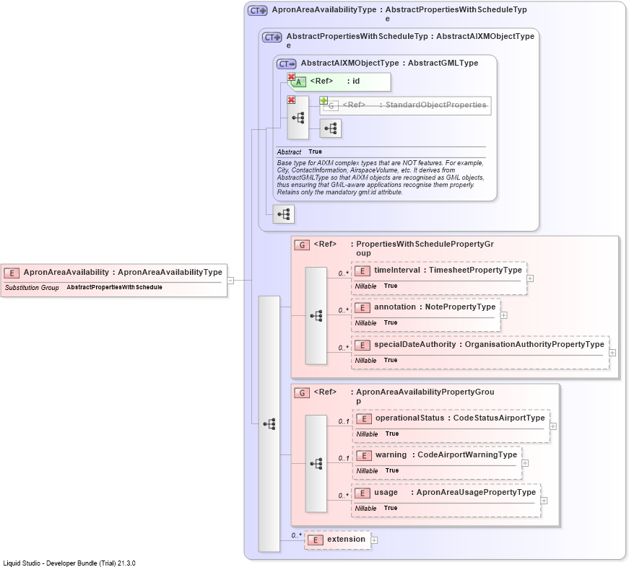Collapse the ApronAreaAvailability element node
Viewport: 629px width, 567px height.
[230, 281]
